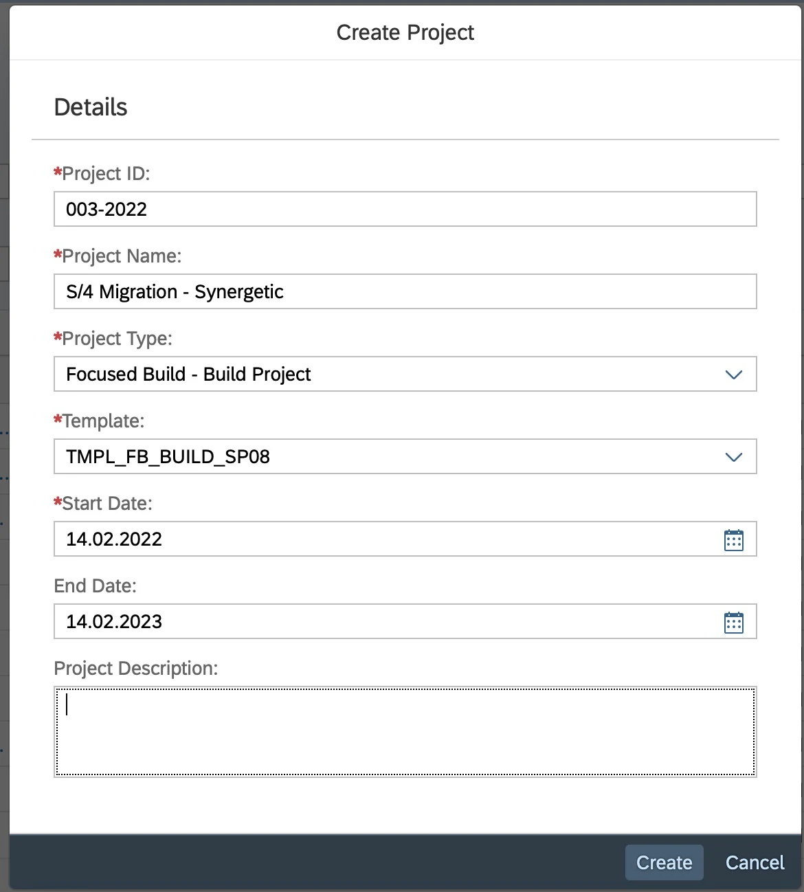Focus the Project ID field containing 003-2022
The height and width of the screenshot is (892, 804).
coord(405,210)
